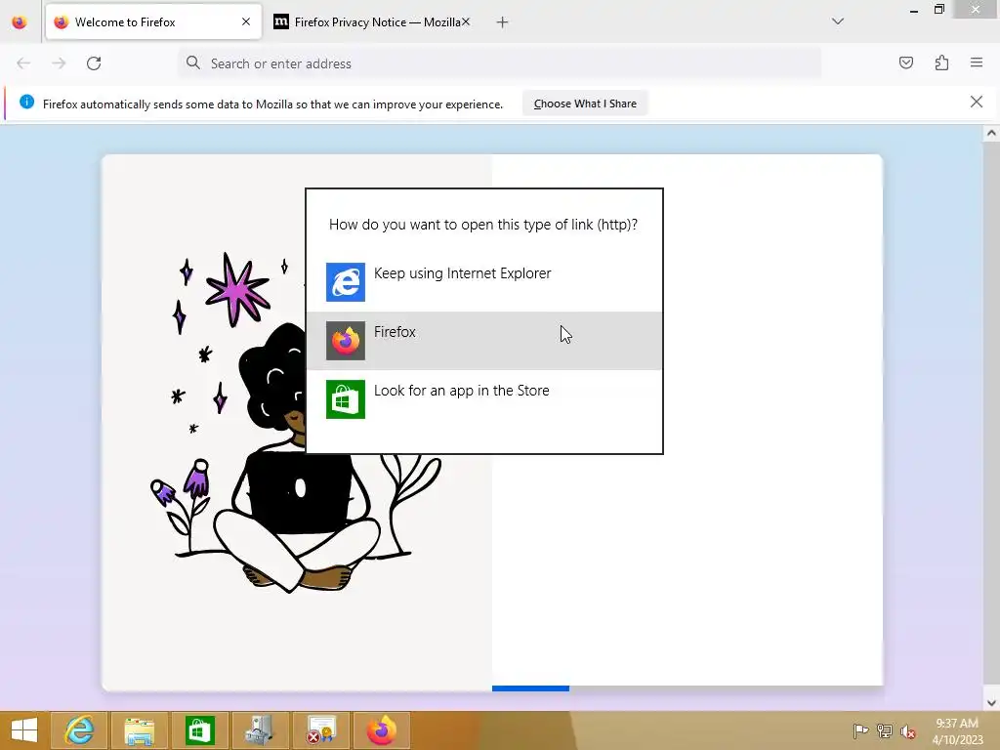Open the server tool taskbar icon

coord(260,730)
